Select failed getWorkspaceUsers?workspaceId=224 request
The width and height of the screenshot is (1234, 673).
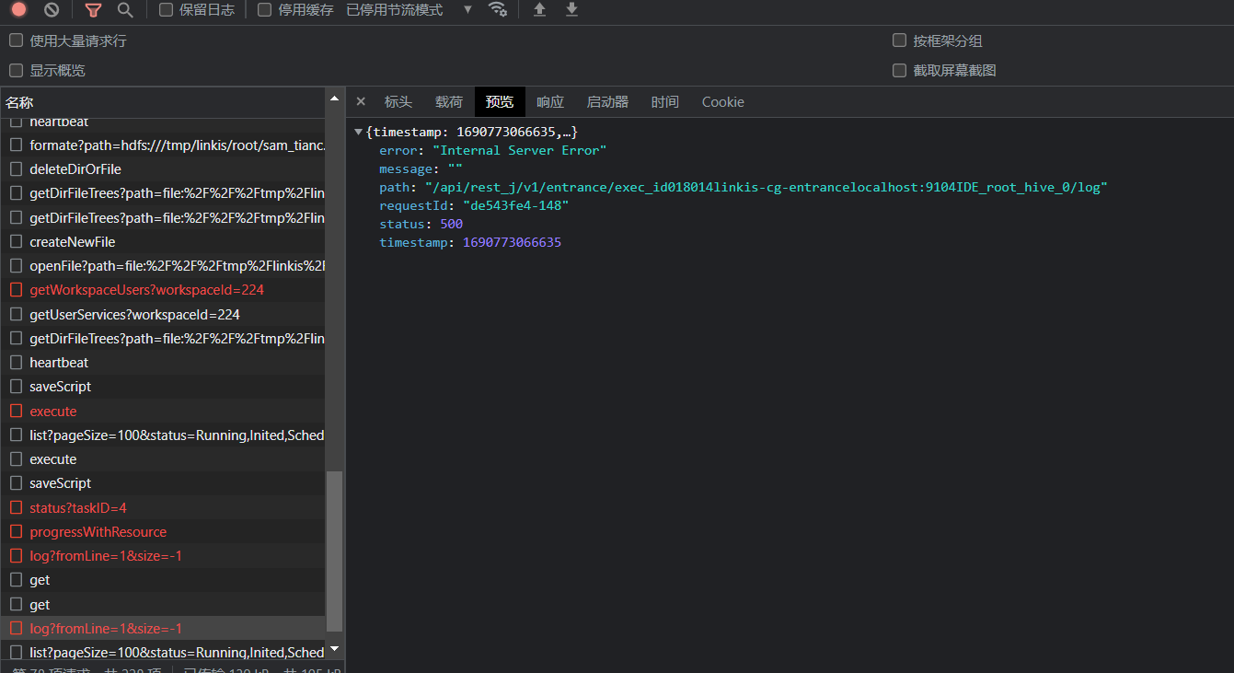click(163, 290)
